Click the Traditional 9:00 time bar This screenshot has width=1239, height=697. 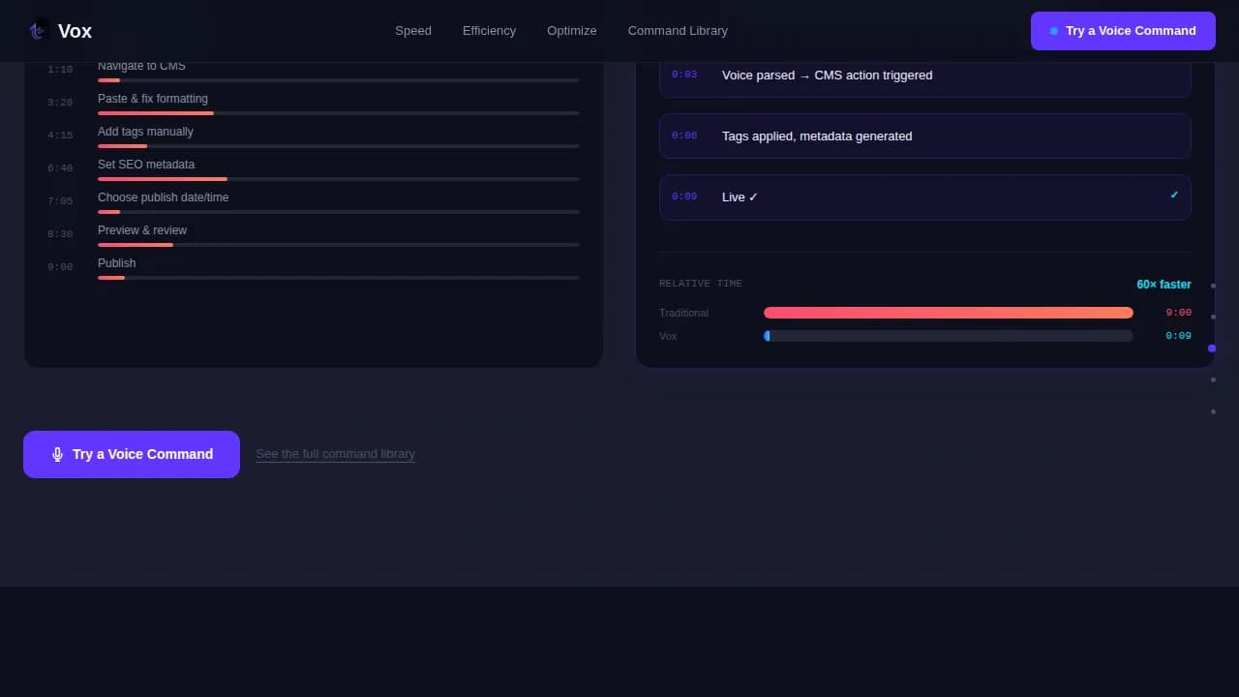tap(949, 312)
